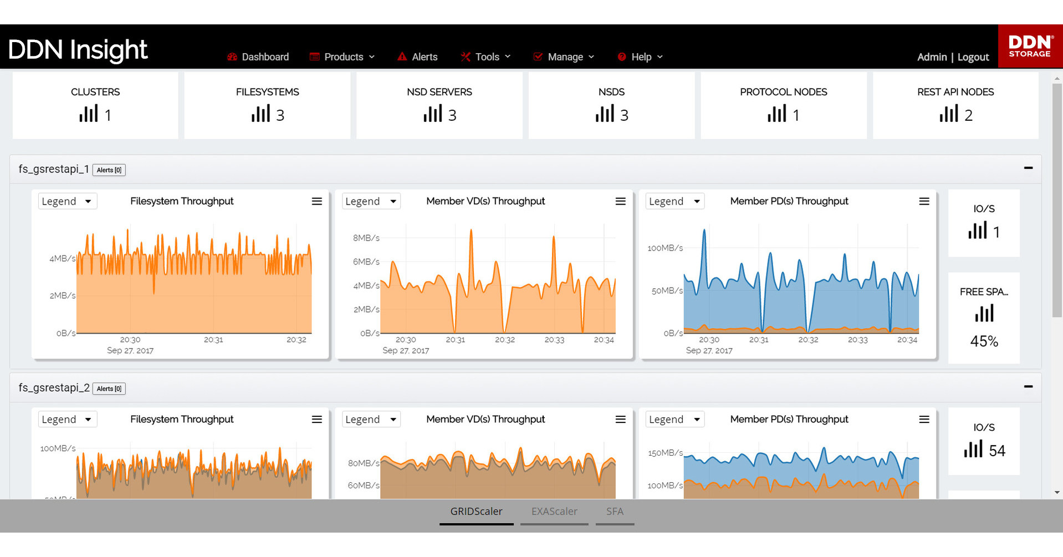Click Alerts [0] badge next to fs_gsrestapi_1
The width and height of the screenshot is (1063, 557).
tap(109, 170)
